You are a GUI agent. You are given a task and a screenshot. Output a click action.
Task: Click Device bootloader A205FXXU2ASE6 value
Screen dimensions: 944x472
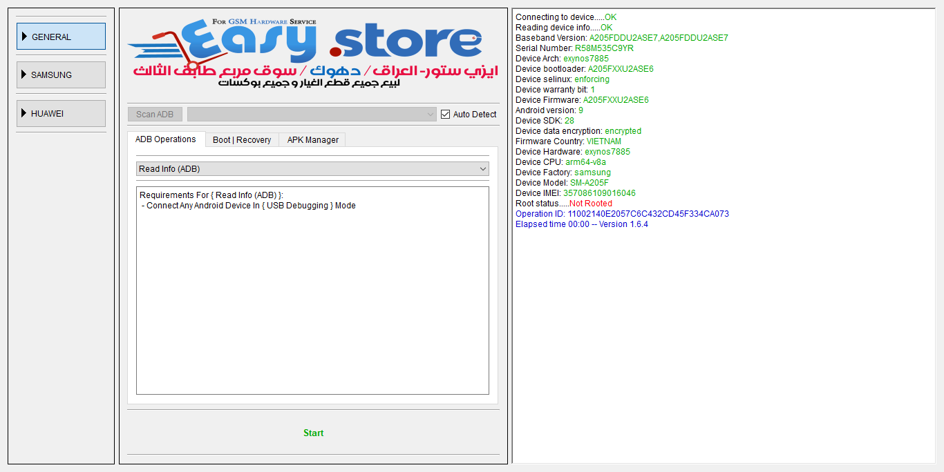coord(621,69)
